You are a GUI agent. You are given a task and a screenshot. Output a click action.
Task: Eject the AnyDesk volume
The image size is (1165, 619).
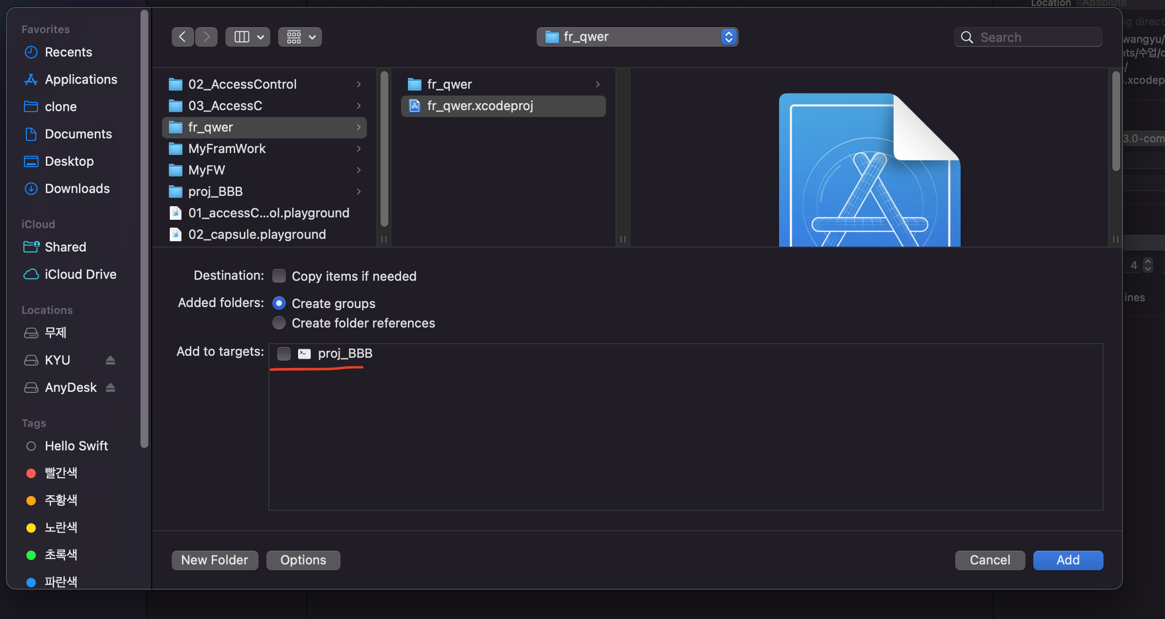point(110,387)
